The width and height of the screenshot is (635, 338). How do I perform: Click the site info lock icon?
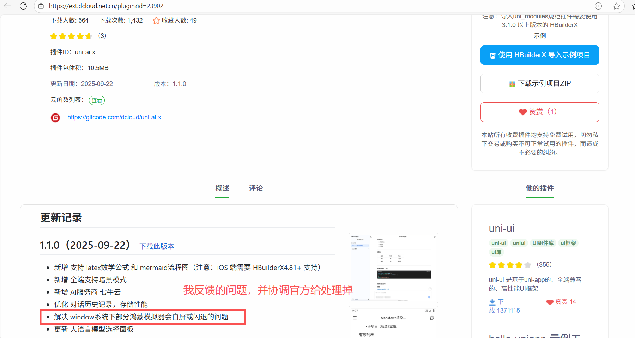[x=41, y=6]
